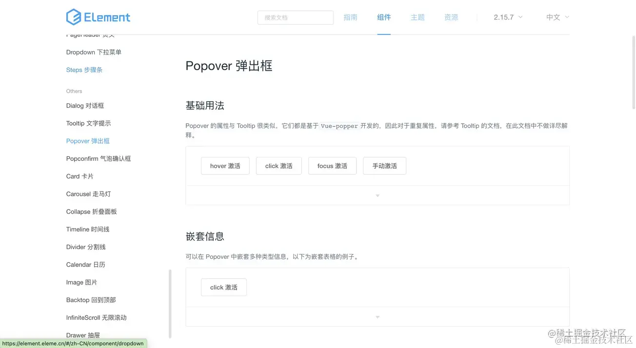Click the search docs input field
636x348 pixels.
click(296, 18)
